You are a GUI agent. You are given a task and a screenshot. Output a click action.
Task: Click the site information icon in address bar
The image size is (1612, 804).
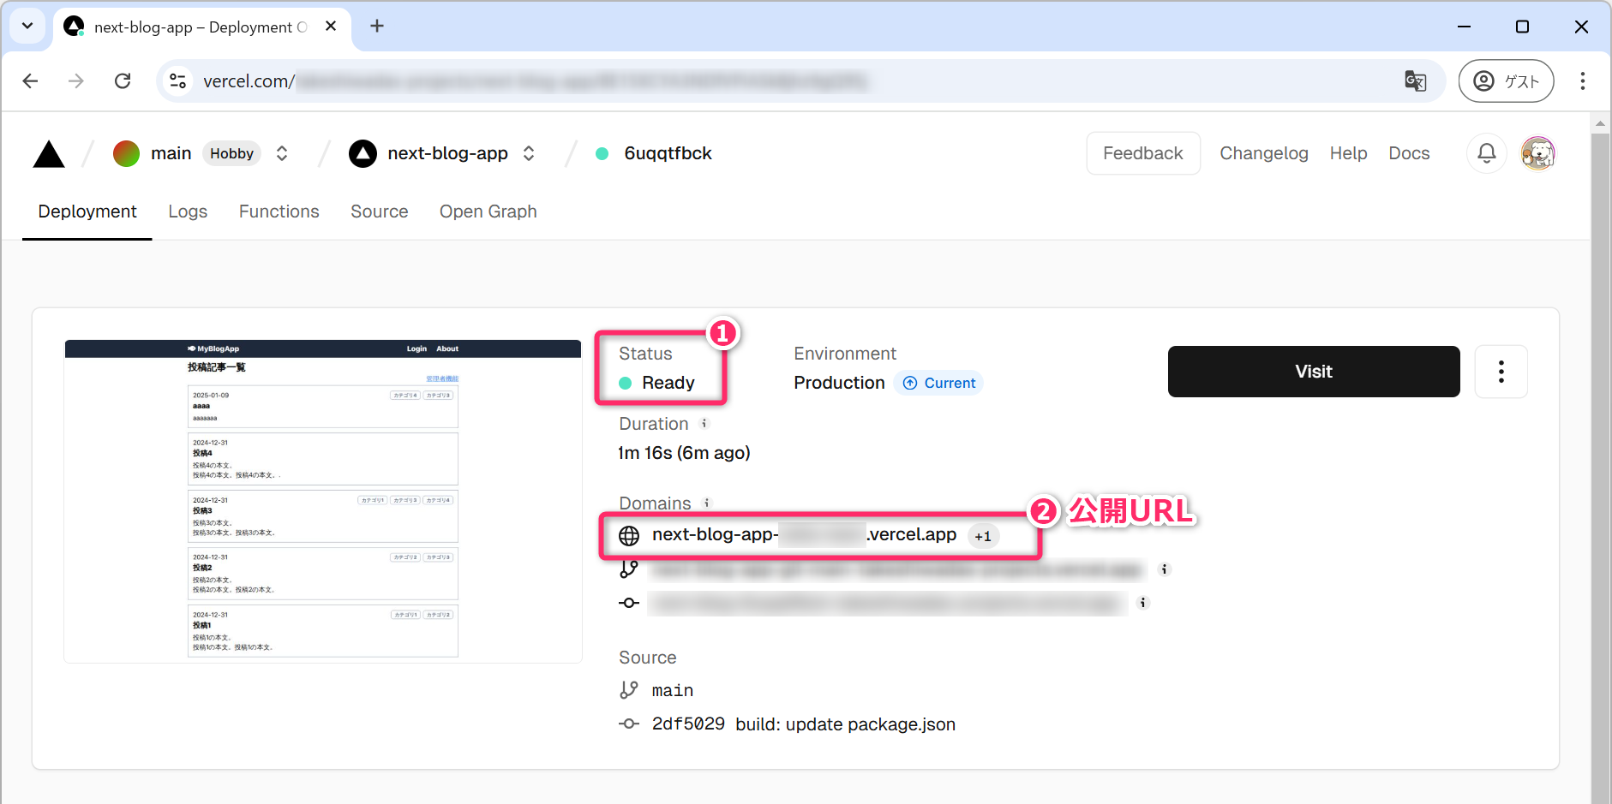(178, 81)
